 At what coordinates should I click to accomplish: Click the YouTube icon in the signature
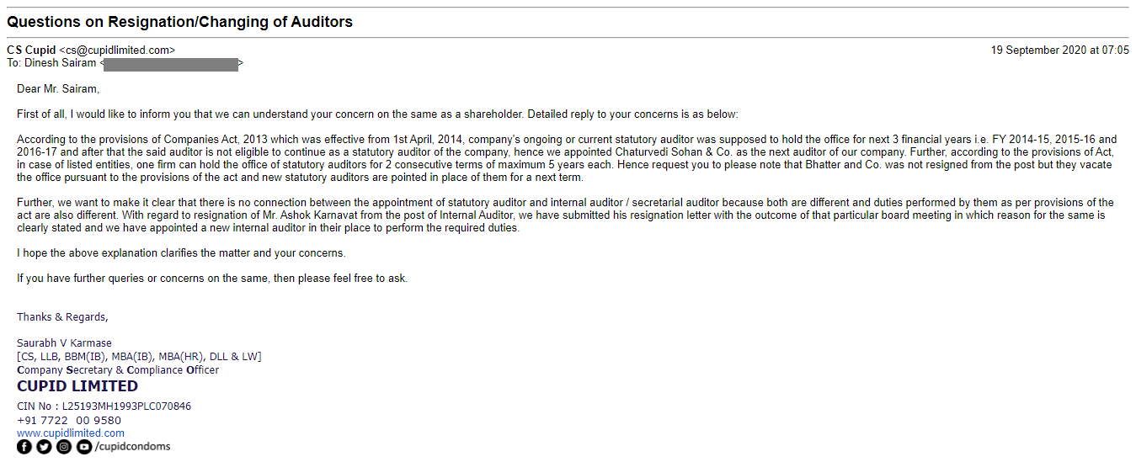pyautogui.click(x=83, y=447)
